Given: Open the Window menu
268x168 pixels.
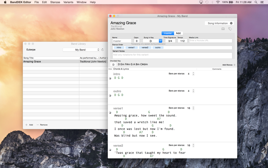Looking at the screenshot, I should (x=81, y=2).
